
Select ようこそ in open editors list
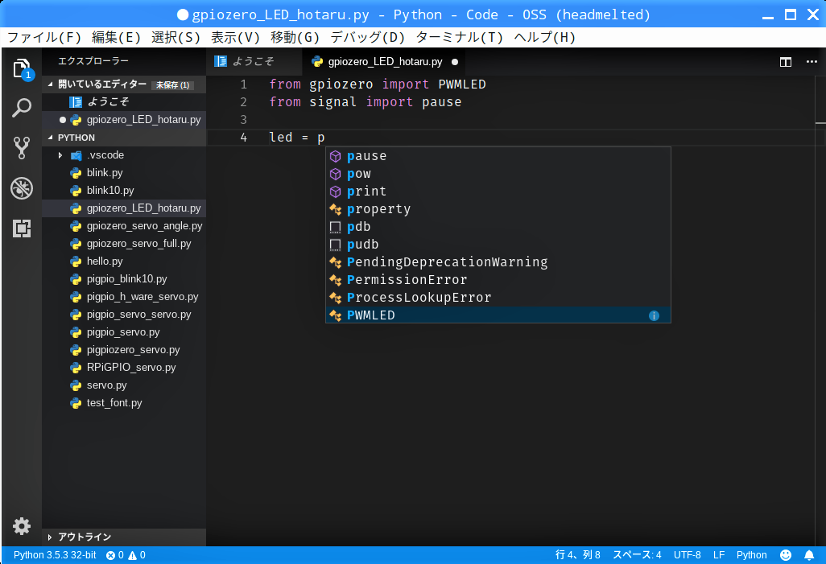pos(124,101)
